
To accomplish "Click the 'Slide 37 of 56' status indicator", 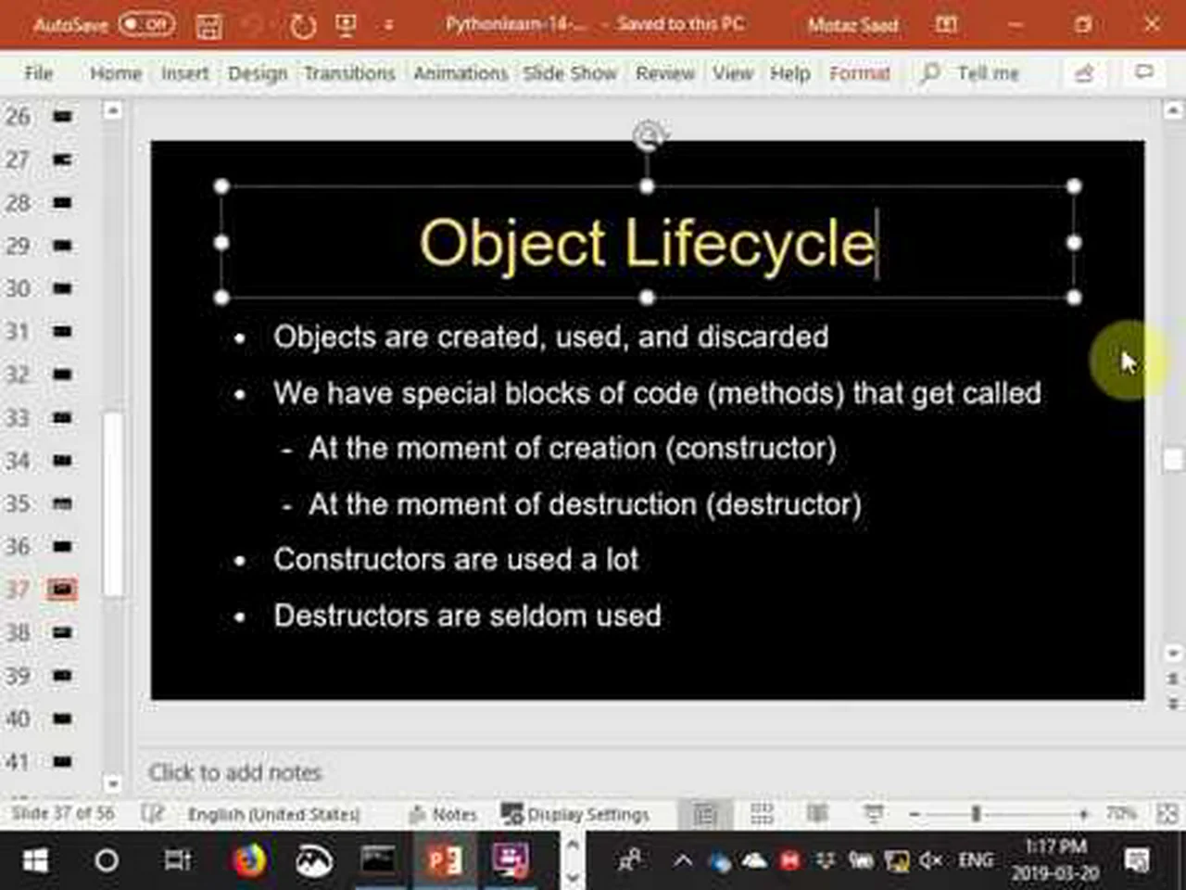I will [x=63, y=814].
